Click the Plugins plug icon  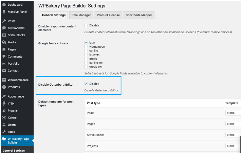[4, 111]
